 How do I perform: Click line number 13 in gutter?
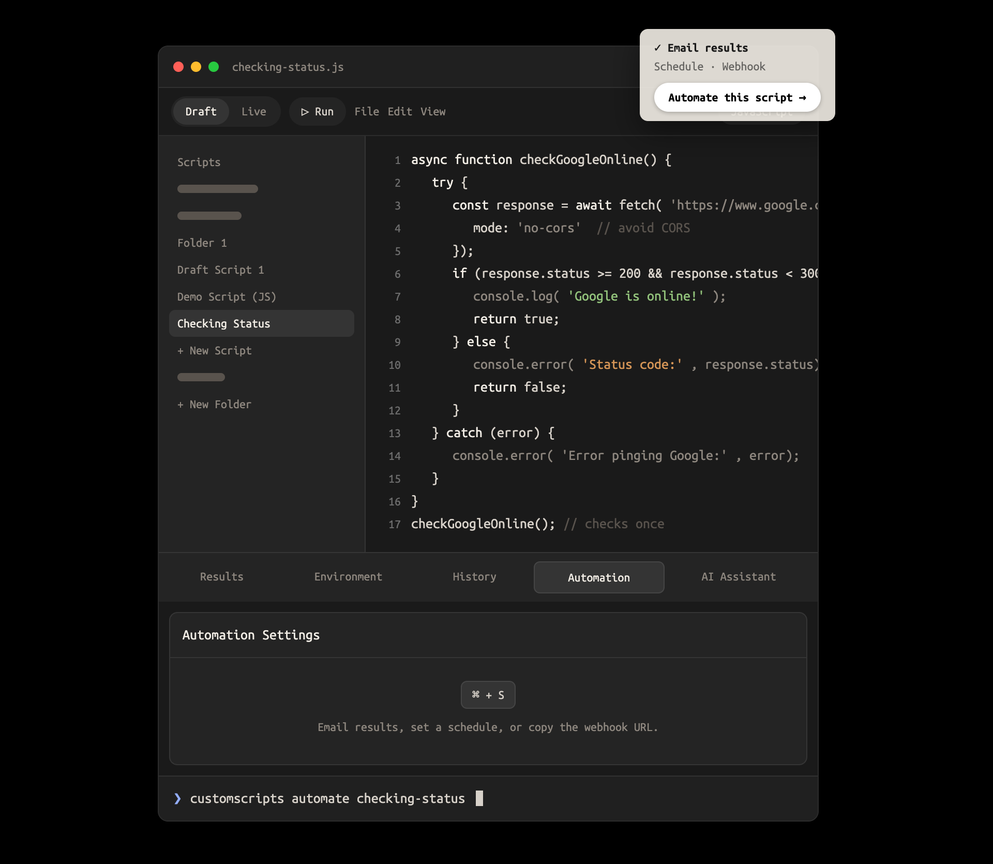coord(395,433)
